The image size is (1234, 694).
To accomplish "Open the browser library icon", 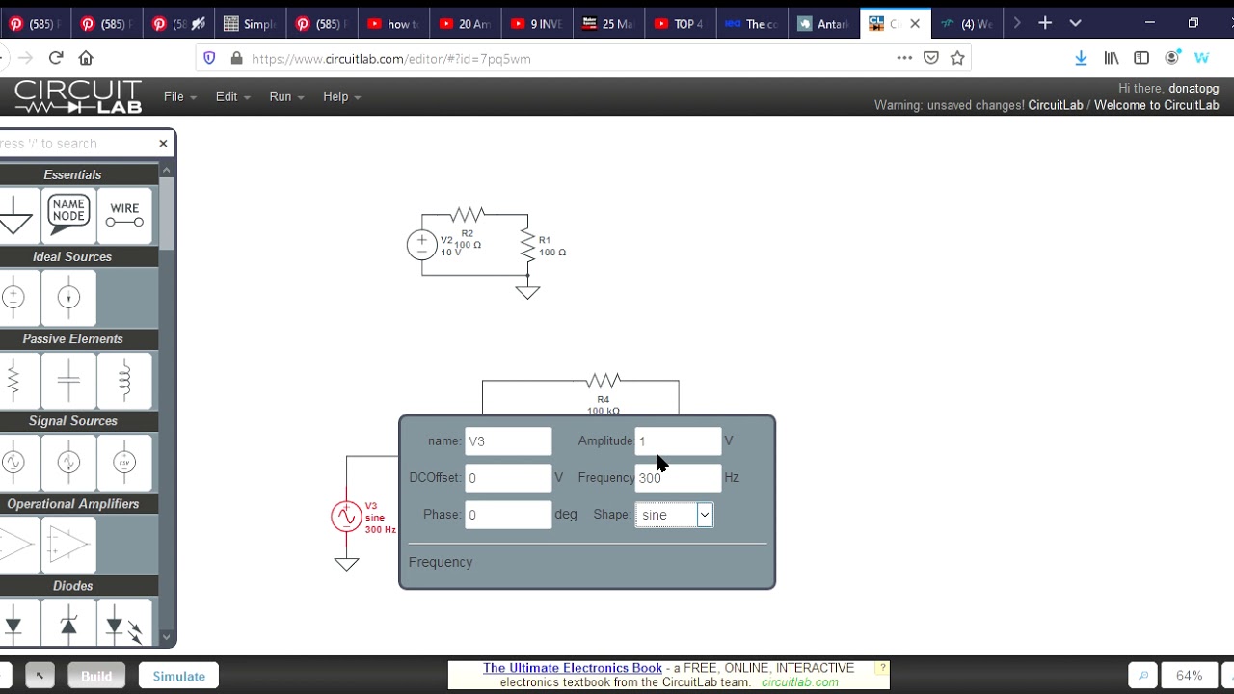I will pyautogui.click(x=1112, y=58).
